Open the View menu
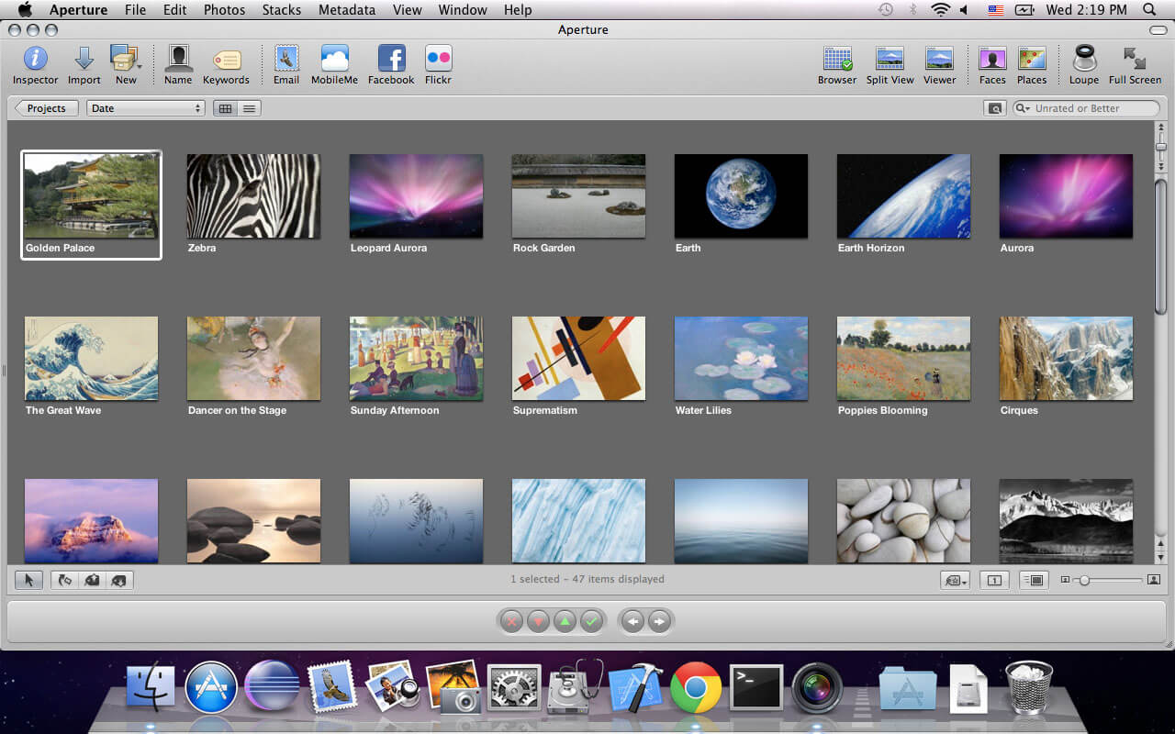1175x734 pixels. [407, 10]
